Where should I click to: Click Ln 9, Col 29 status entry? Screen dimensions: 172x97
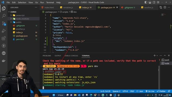point(105,91)
